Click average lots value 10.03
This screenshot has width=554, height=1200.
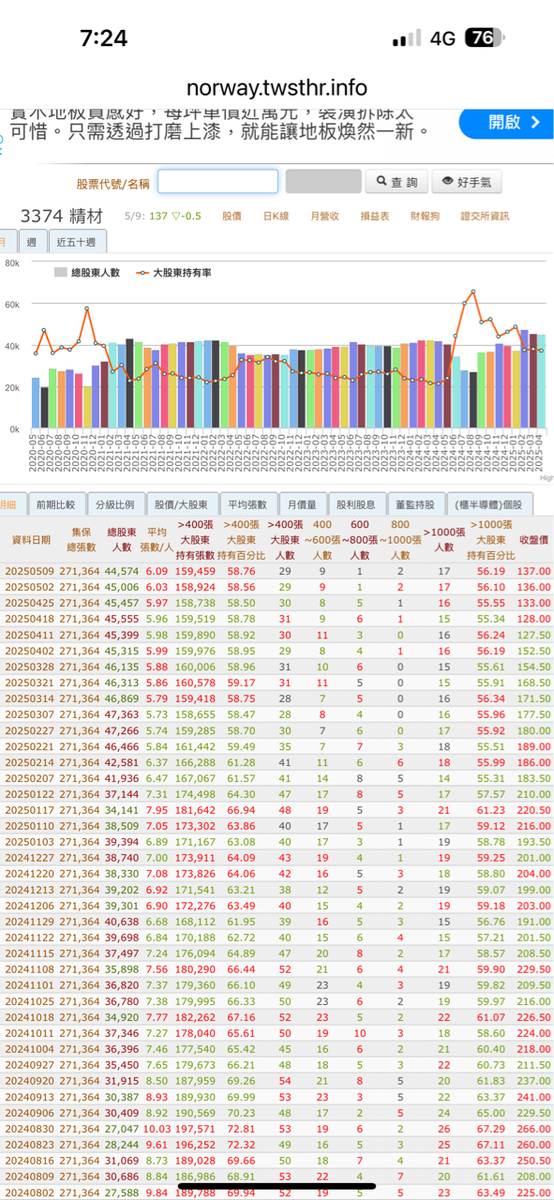(157, 1129)
